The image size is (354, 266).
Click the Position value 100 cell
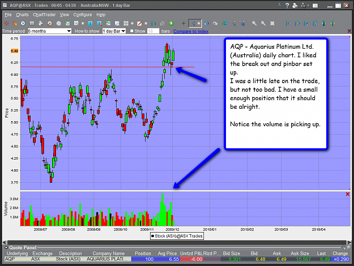click(143, 259)
